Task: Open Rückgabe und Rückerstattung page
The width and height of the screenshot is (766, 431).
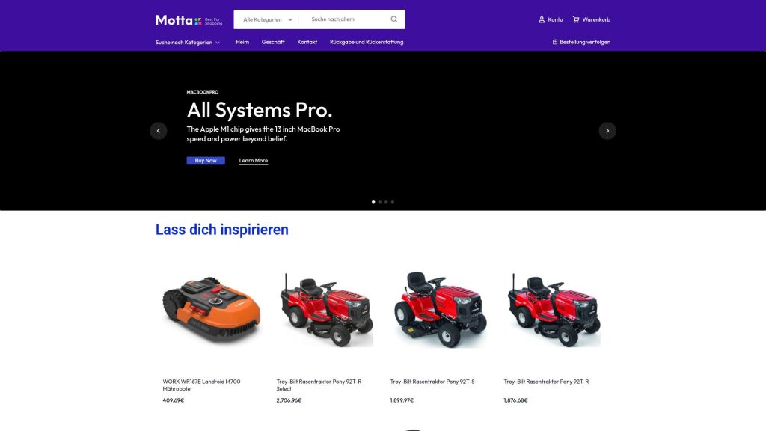Action: pos(367,42)
